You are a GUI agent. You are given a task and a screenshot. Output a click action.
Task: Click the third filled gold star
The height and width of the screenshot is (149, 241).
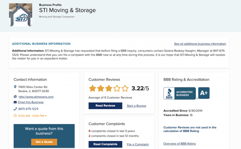109,88
